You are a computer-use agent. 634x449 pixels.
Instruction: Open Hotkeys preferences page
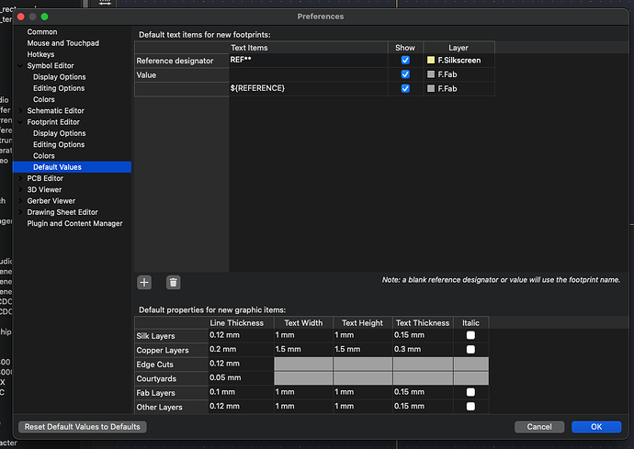(x=40, y=54)
